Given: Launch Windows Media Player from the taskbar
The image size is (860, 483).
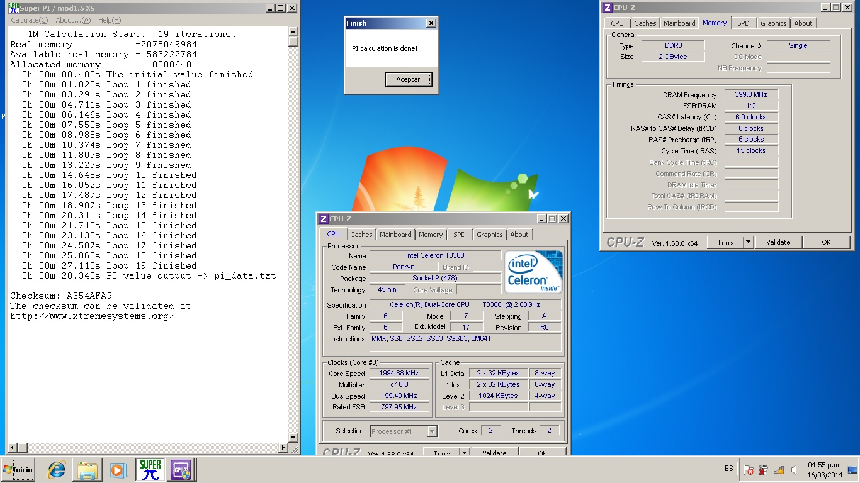Looking at the screenshot, I should click(x=118, y=470).
